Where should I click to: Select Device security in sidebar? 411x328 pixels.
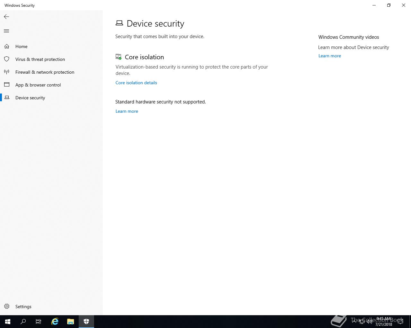51,98
